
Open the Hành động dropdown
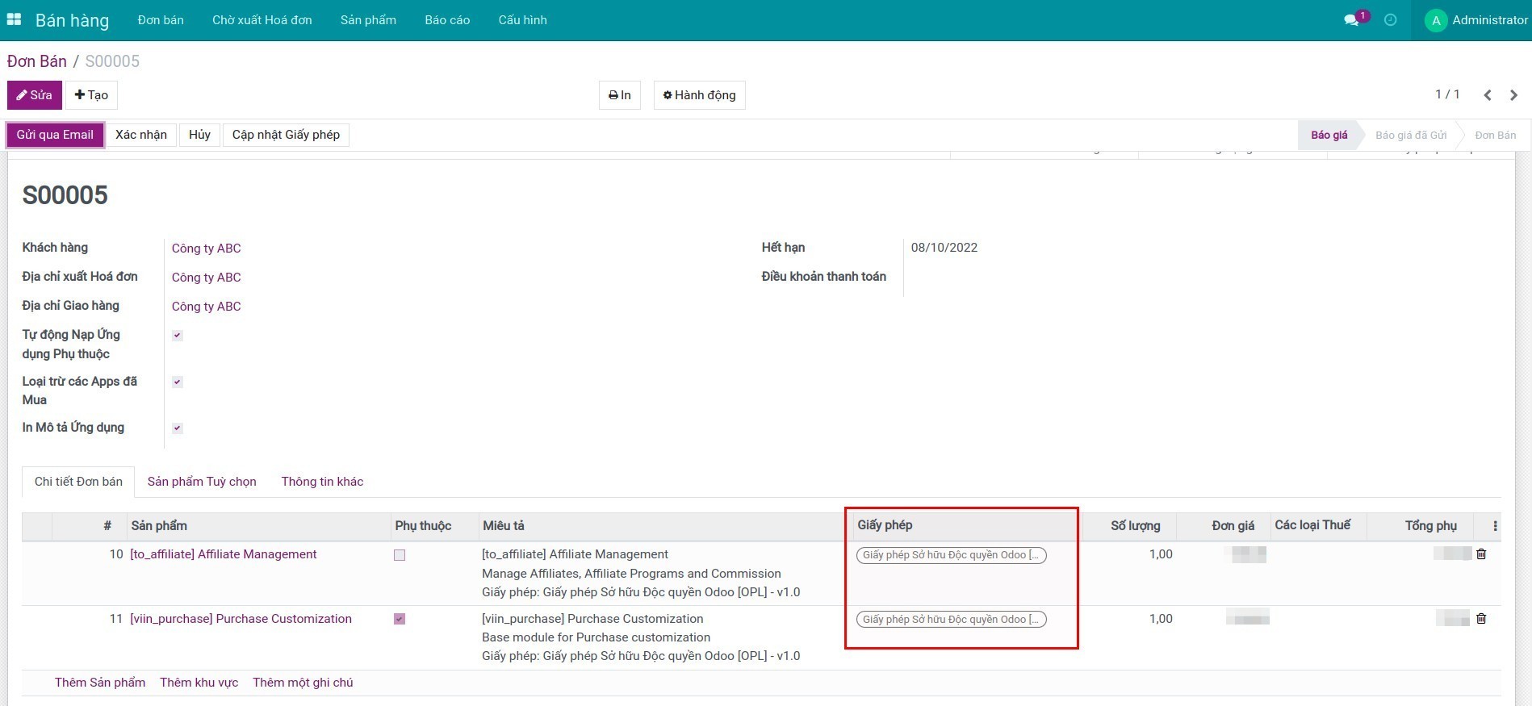point(699,95)
